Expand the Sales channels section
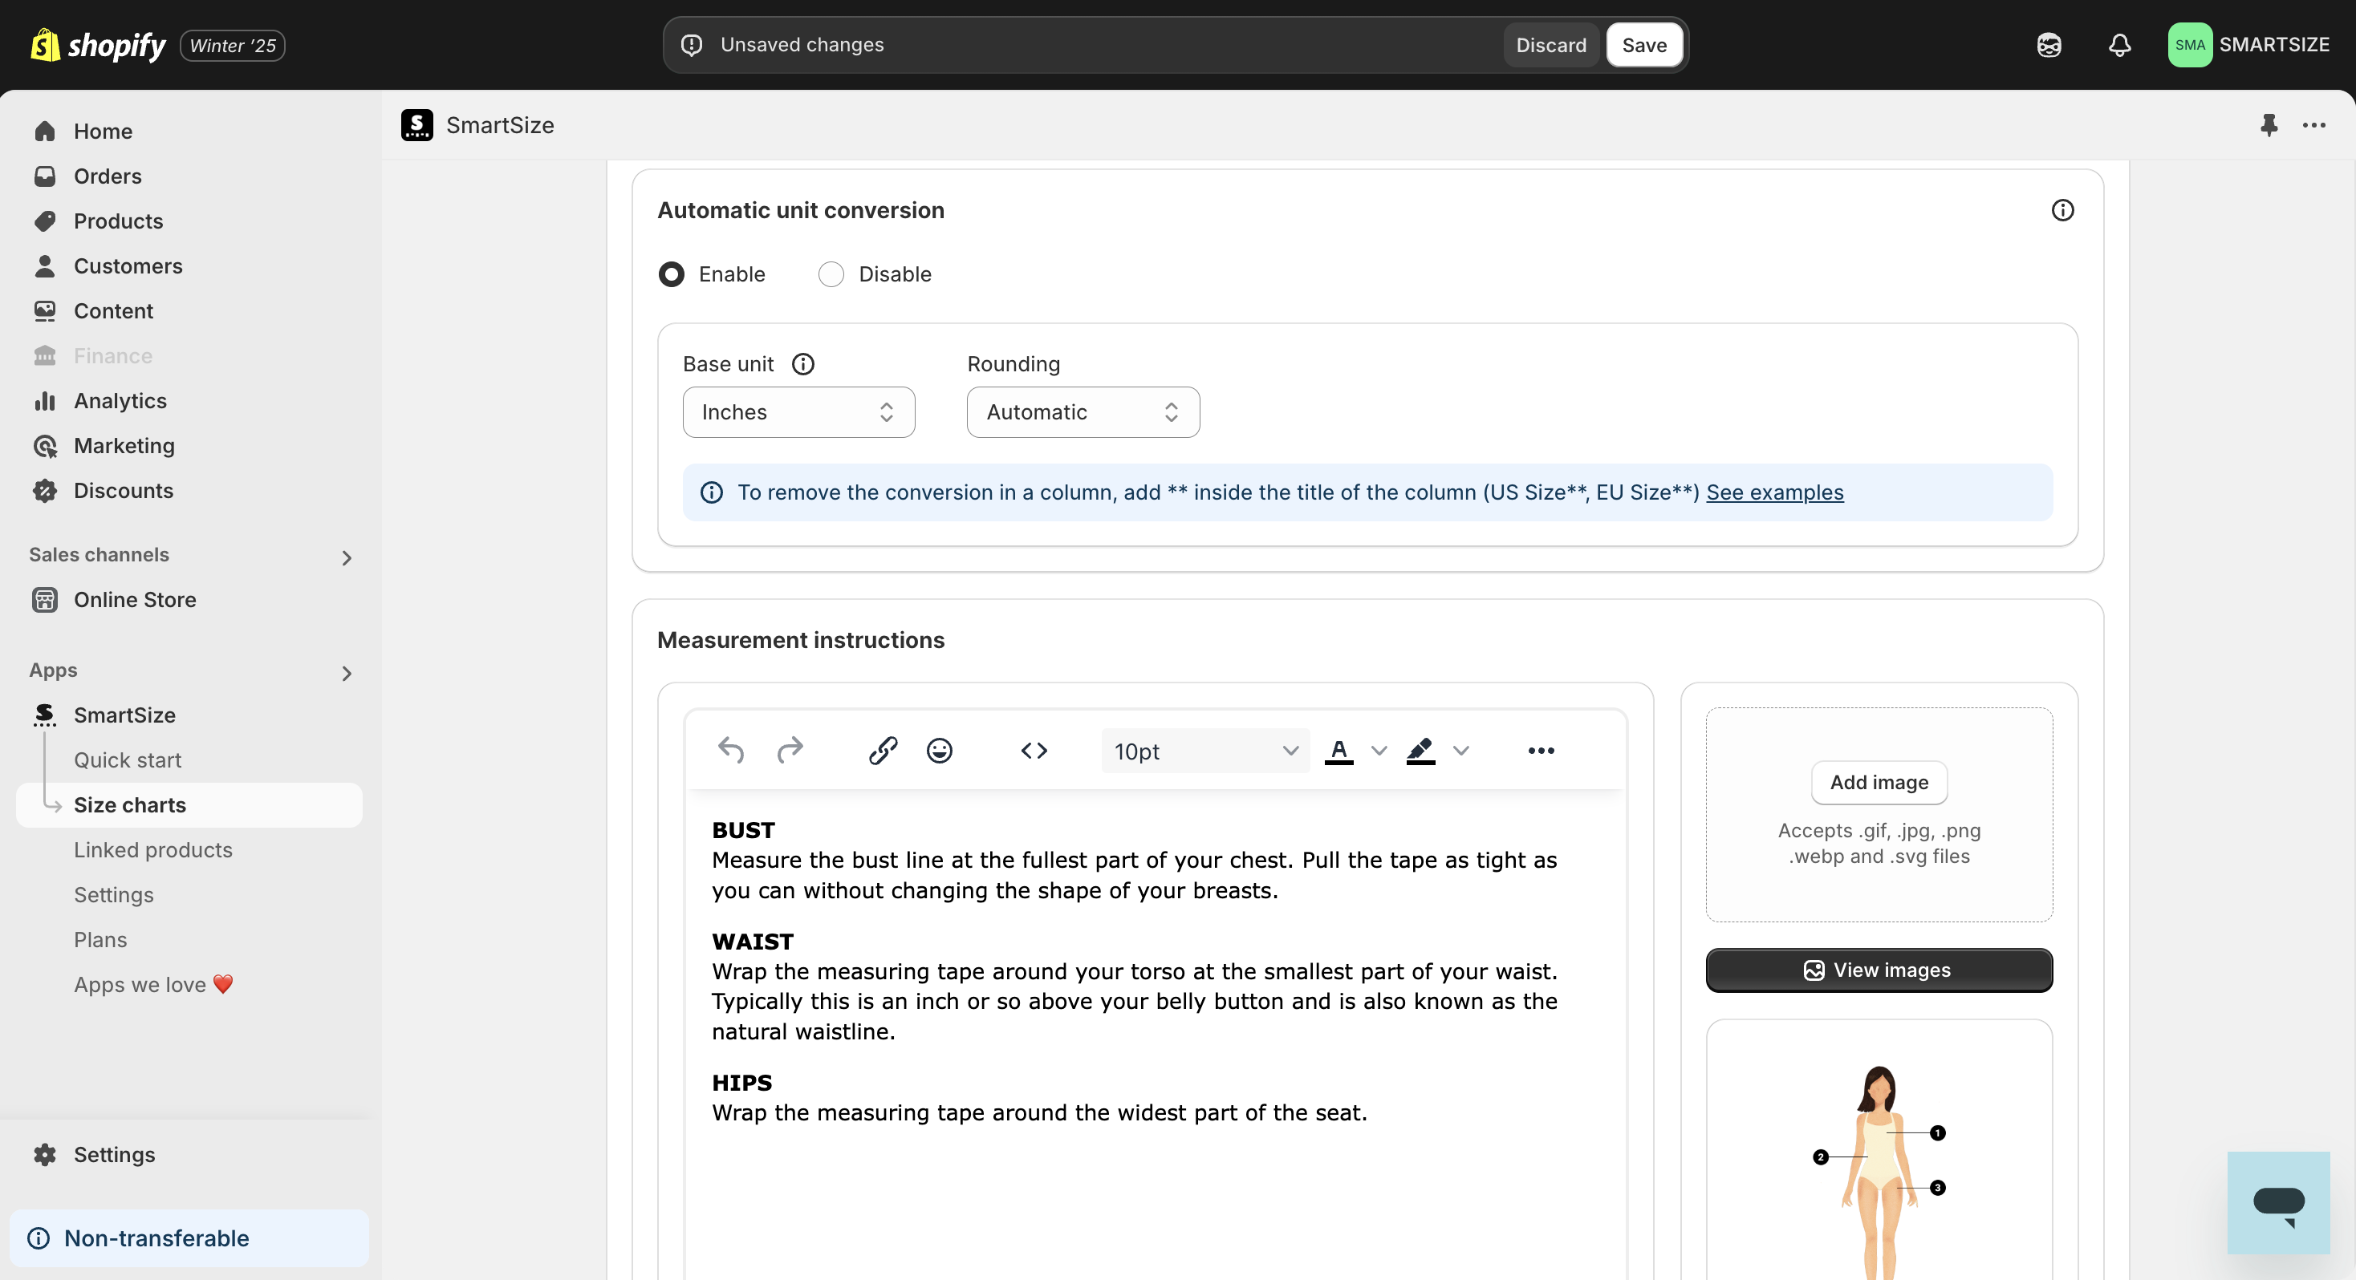 (347, 557)
